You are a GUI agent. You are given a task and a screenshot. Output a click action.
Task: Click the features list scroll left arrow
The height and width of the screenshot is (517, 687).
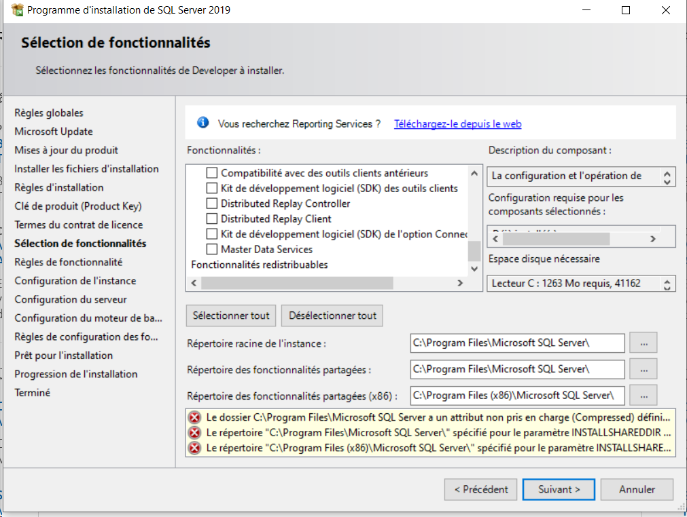tap(194, 283)
